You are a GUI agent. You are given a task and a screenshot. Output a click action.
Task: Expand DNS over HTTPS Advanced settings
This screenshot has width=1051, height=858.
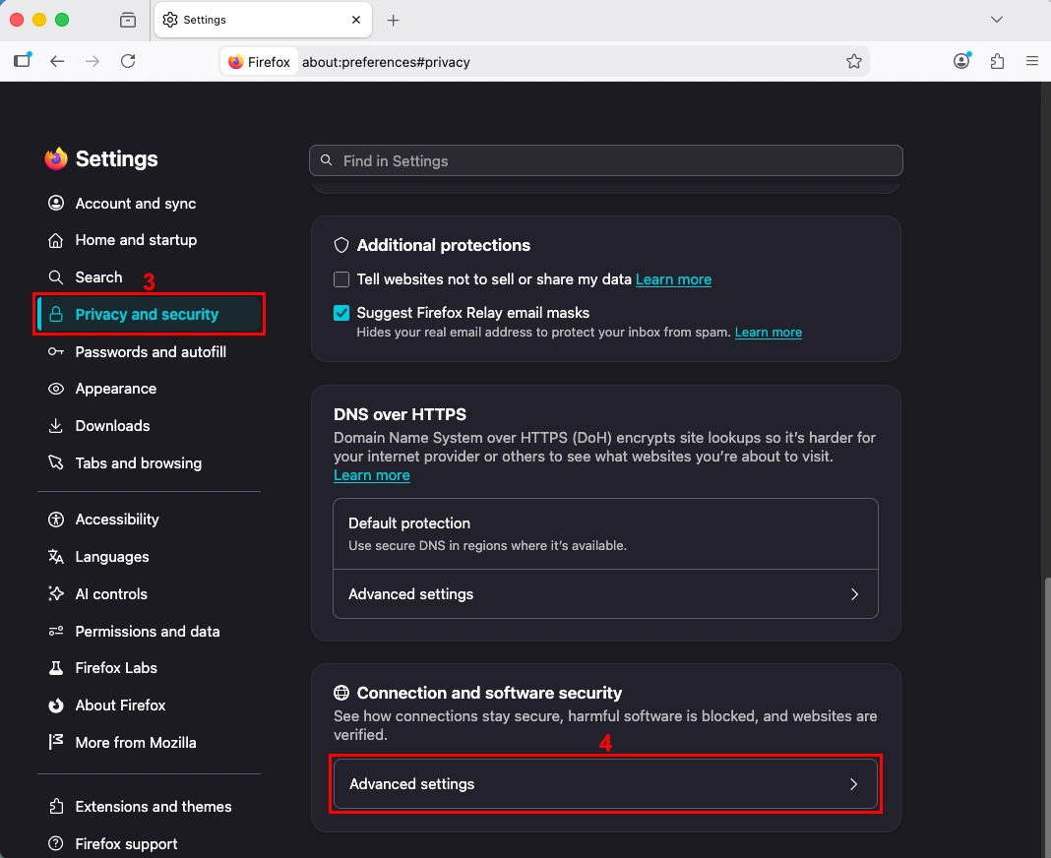[606, 594]
